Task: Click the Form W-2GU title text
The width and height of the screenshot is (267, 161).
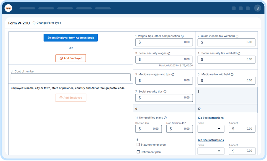Action: [x=19, y=23]
